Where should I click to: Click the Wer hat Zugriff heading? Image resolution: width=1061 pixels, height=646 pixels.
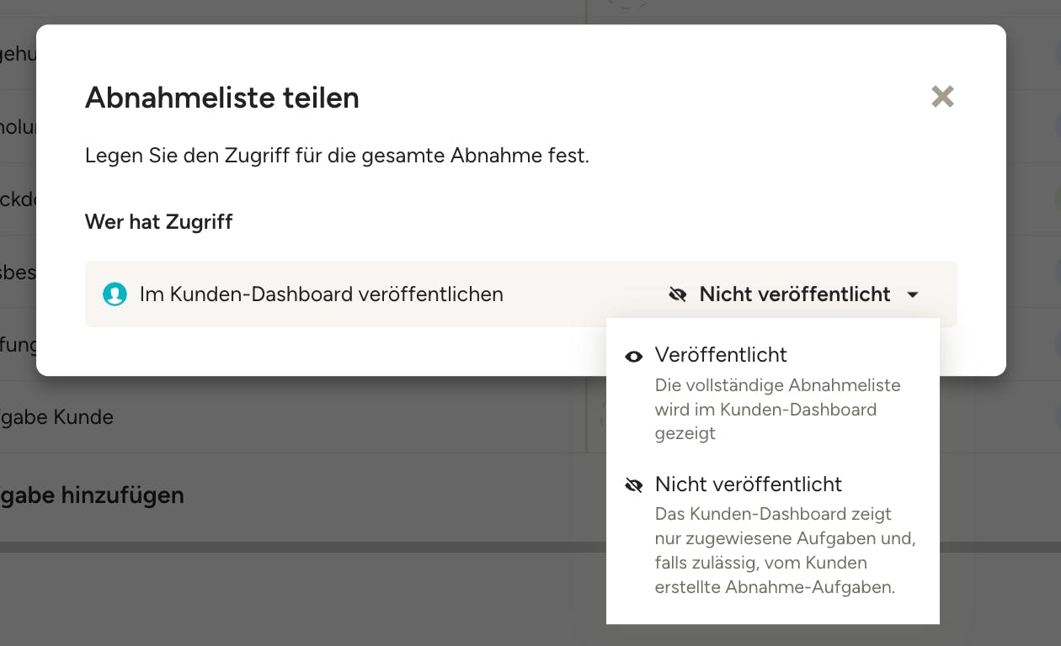click(x=158, y=222)
